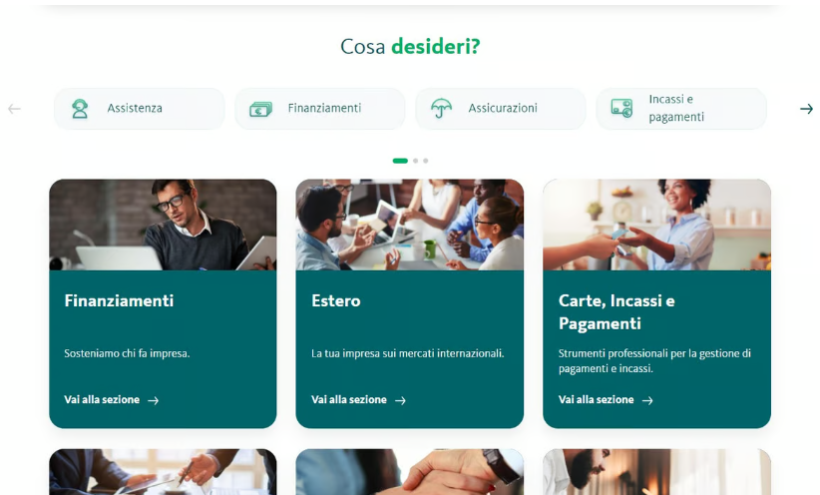Select the third carousel page dot

tap(426, 161)
